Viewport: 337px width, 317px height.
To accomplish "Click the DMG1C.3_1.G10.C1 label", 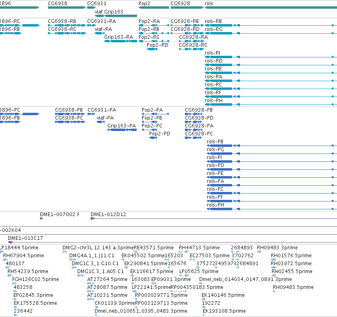I will [x=95, y=264].
